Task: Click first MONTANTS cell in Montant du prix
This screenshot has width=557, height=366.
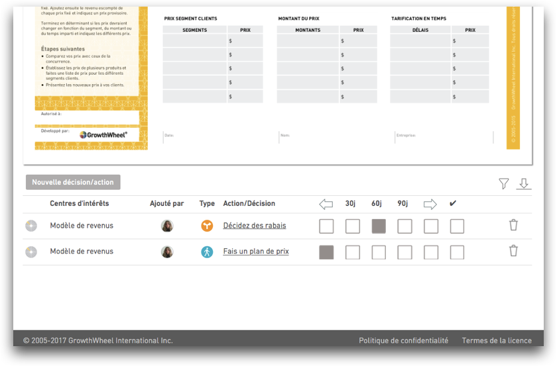Action: [x=308, y=41]
